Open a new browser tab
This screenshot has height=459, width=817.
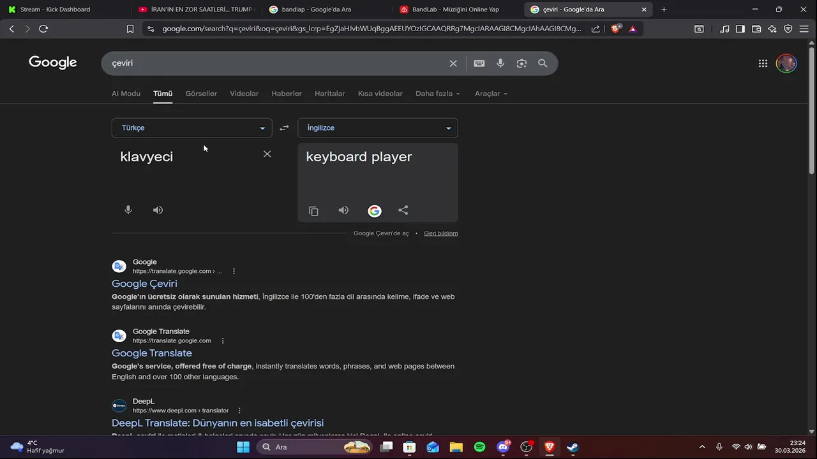[x=664, y=10]
